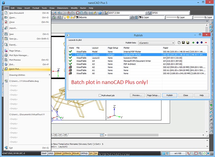Click the New Document icon in File menu
This screenshot has width=215, height=157.
point(6,13)
